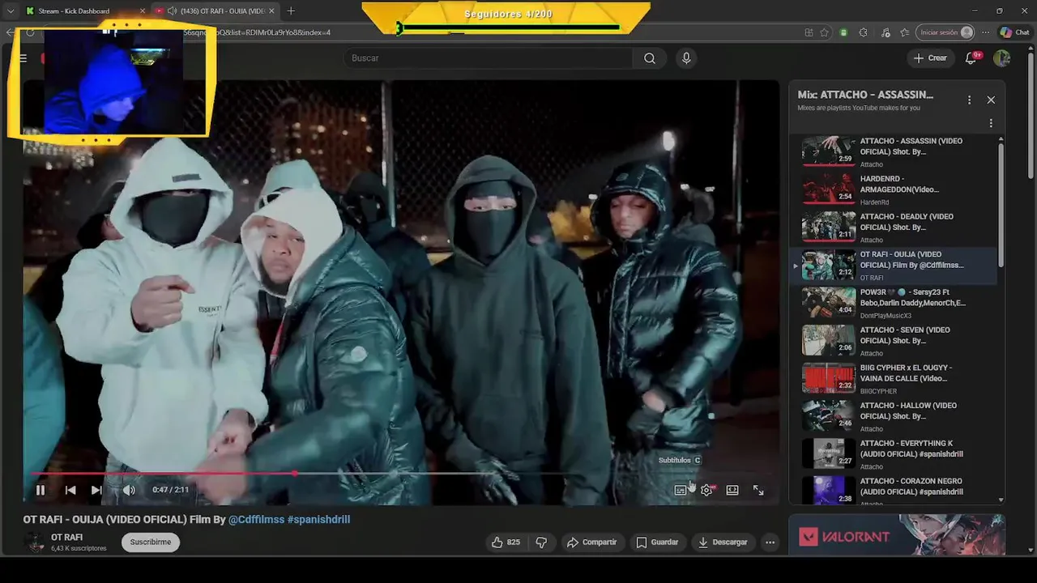
Task: Select the OT RAFI - OUIJA browser tab
Action: 215,11
